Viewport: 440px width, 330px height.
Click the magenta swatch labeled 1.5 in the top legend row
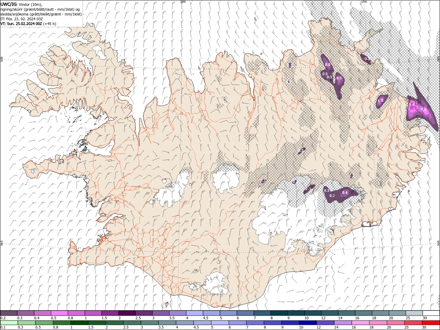(110, 313)
